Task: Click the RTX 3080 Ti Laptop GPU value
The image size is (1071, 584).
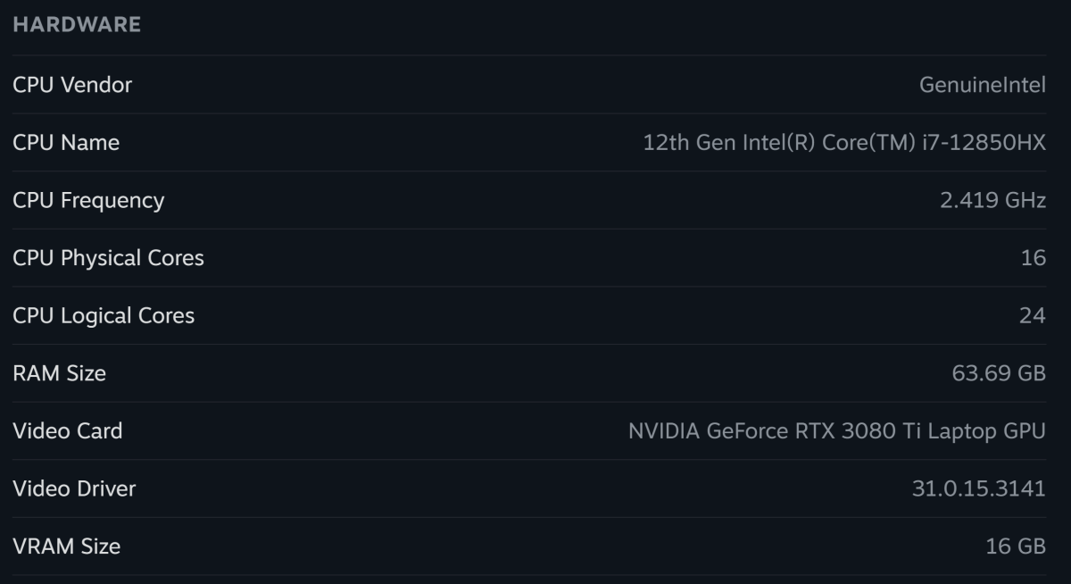Action: [837, 430]
